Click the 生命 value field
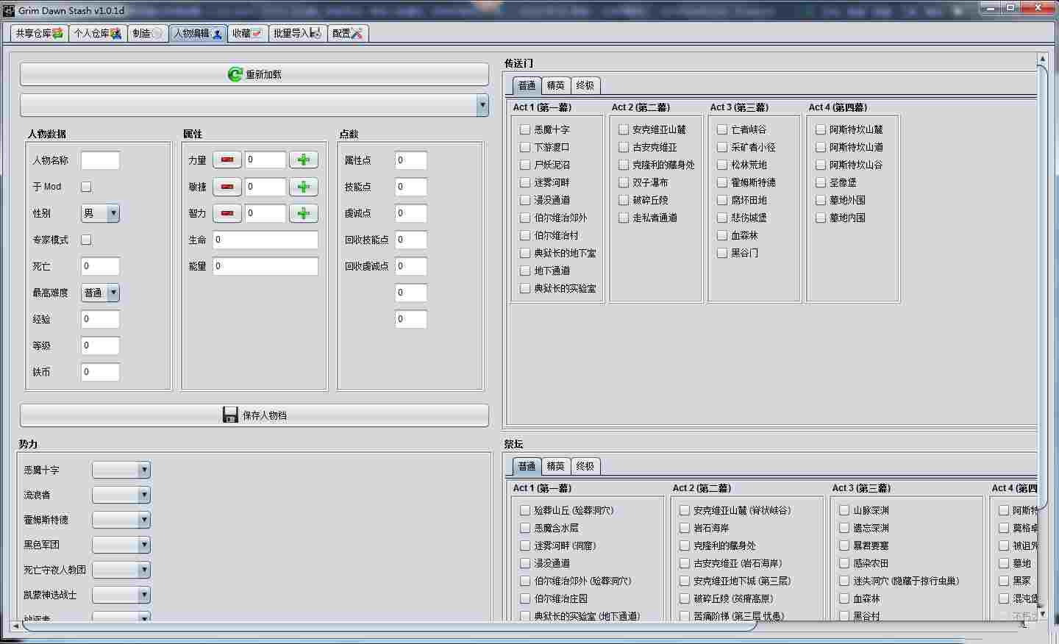This screenshot has height=644, width=1059. [x=265, y=240]
